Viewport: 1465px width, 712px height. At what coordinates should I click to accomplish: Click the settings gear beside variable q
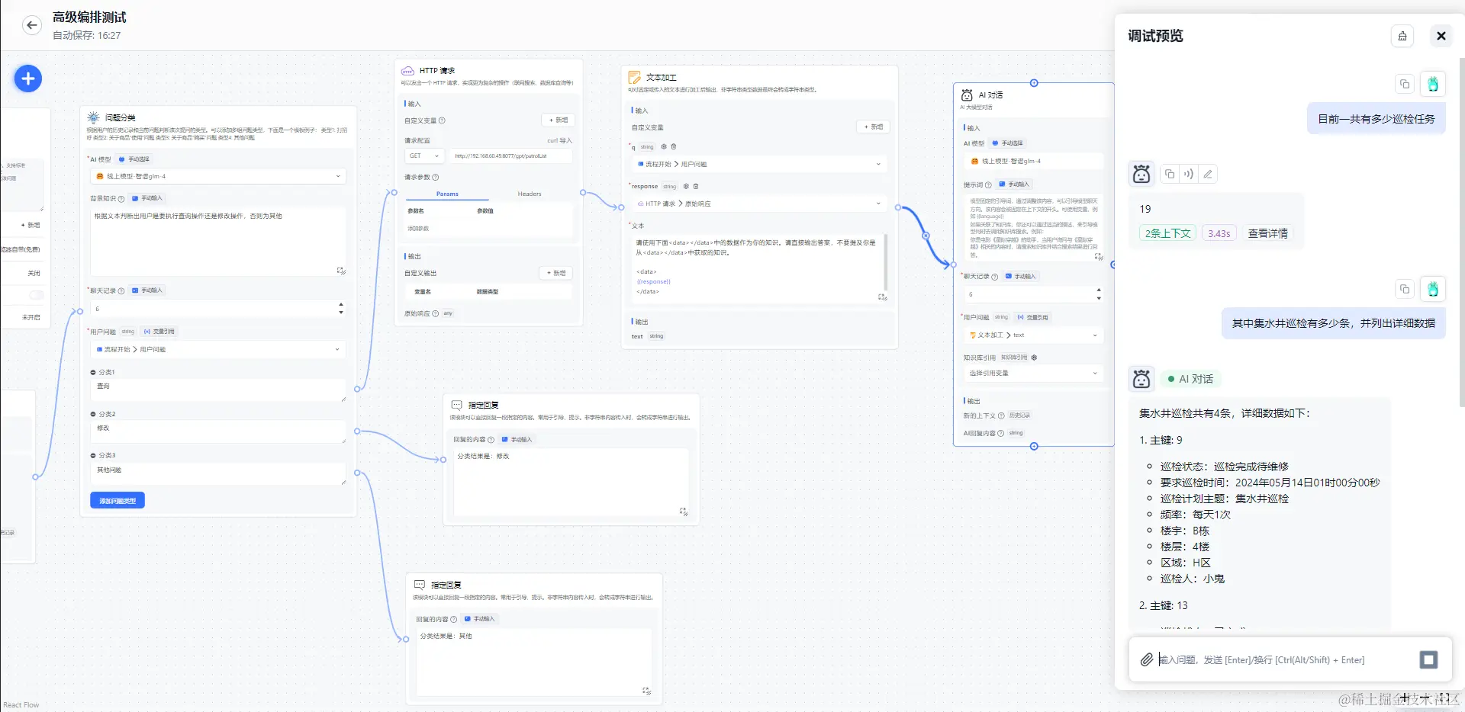click(x=664, y=146)
